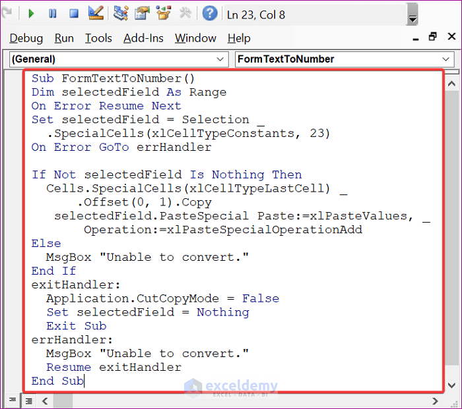Click the vertical scrollbar down arrow
Screen dimensions: 462x409
451,385
